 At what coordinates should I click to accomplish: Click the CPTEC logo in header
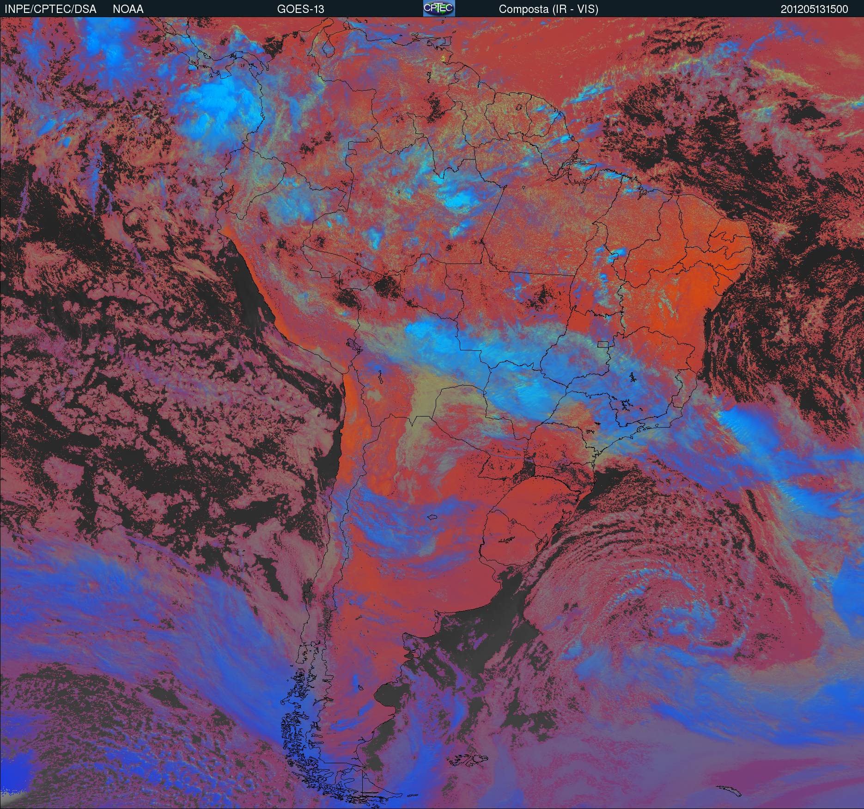[x=439, y=8]
